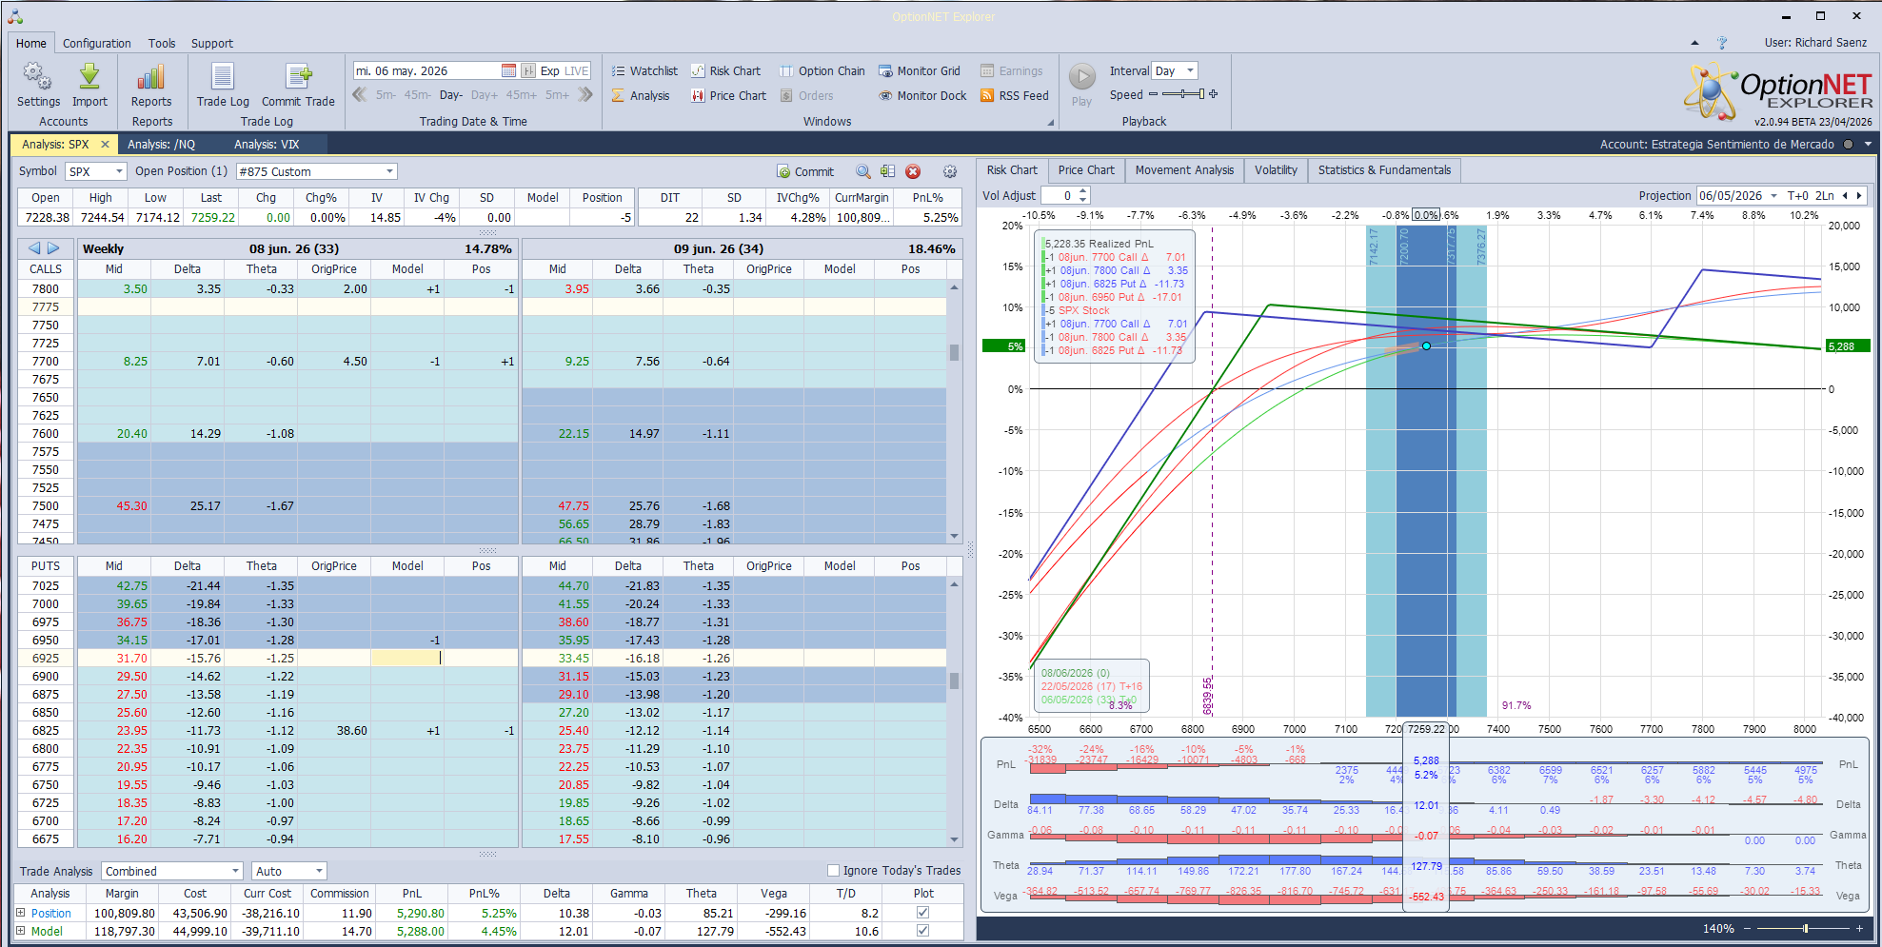Click the red delete position icon
This screenshot has height=947, width=1882.
(913, 171)
